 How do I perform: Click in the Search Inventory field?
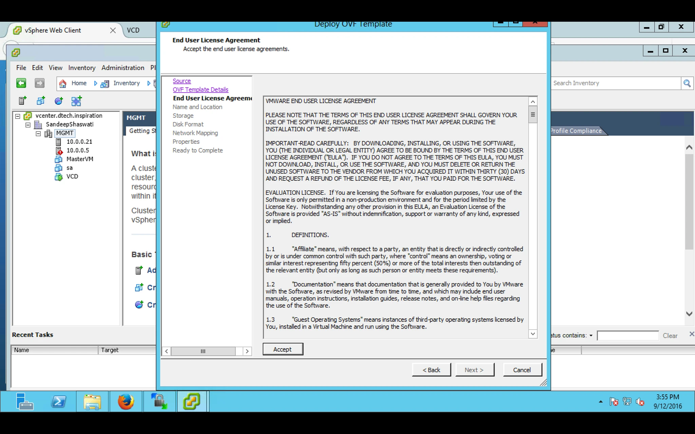[615, 83]
